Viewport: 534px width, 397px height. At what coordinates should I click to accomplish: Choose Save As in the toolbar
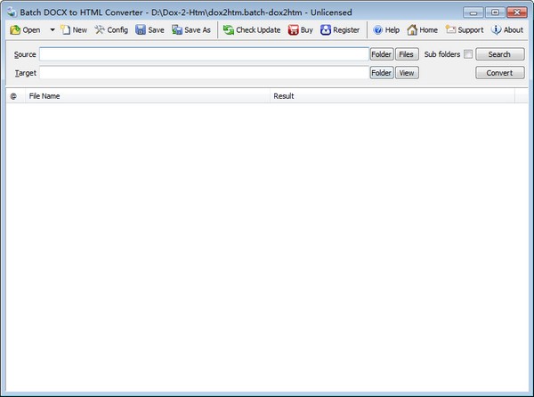191,29
